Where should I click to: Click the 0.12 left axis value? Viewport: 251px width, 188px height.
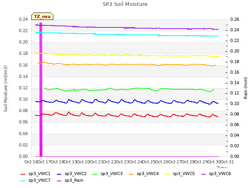point(24,88)
